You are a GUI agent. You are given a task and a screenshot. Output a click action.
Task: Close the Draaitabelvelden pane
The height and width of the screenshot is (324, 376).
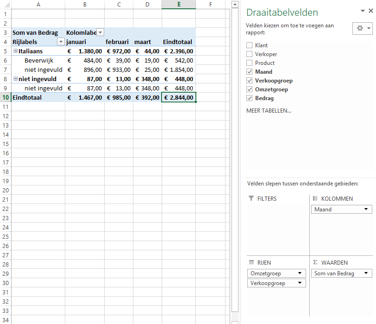(x=371, y=11)
